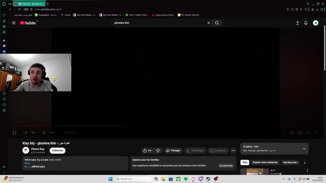The width and height of the screenshot is (326, 183).
Task: Open the Kick / Twitch VOD bookmark
Action: point(137,15)
